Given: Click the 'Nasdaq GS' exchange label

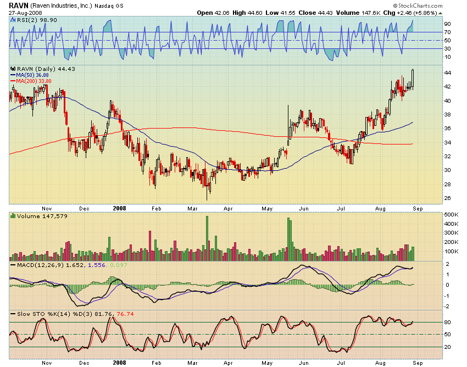Looking at the screenshot, I should tap(109, 6).
